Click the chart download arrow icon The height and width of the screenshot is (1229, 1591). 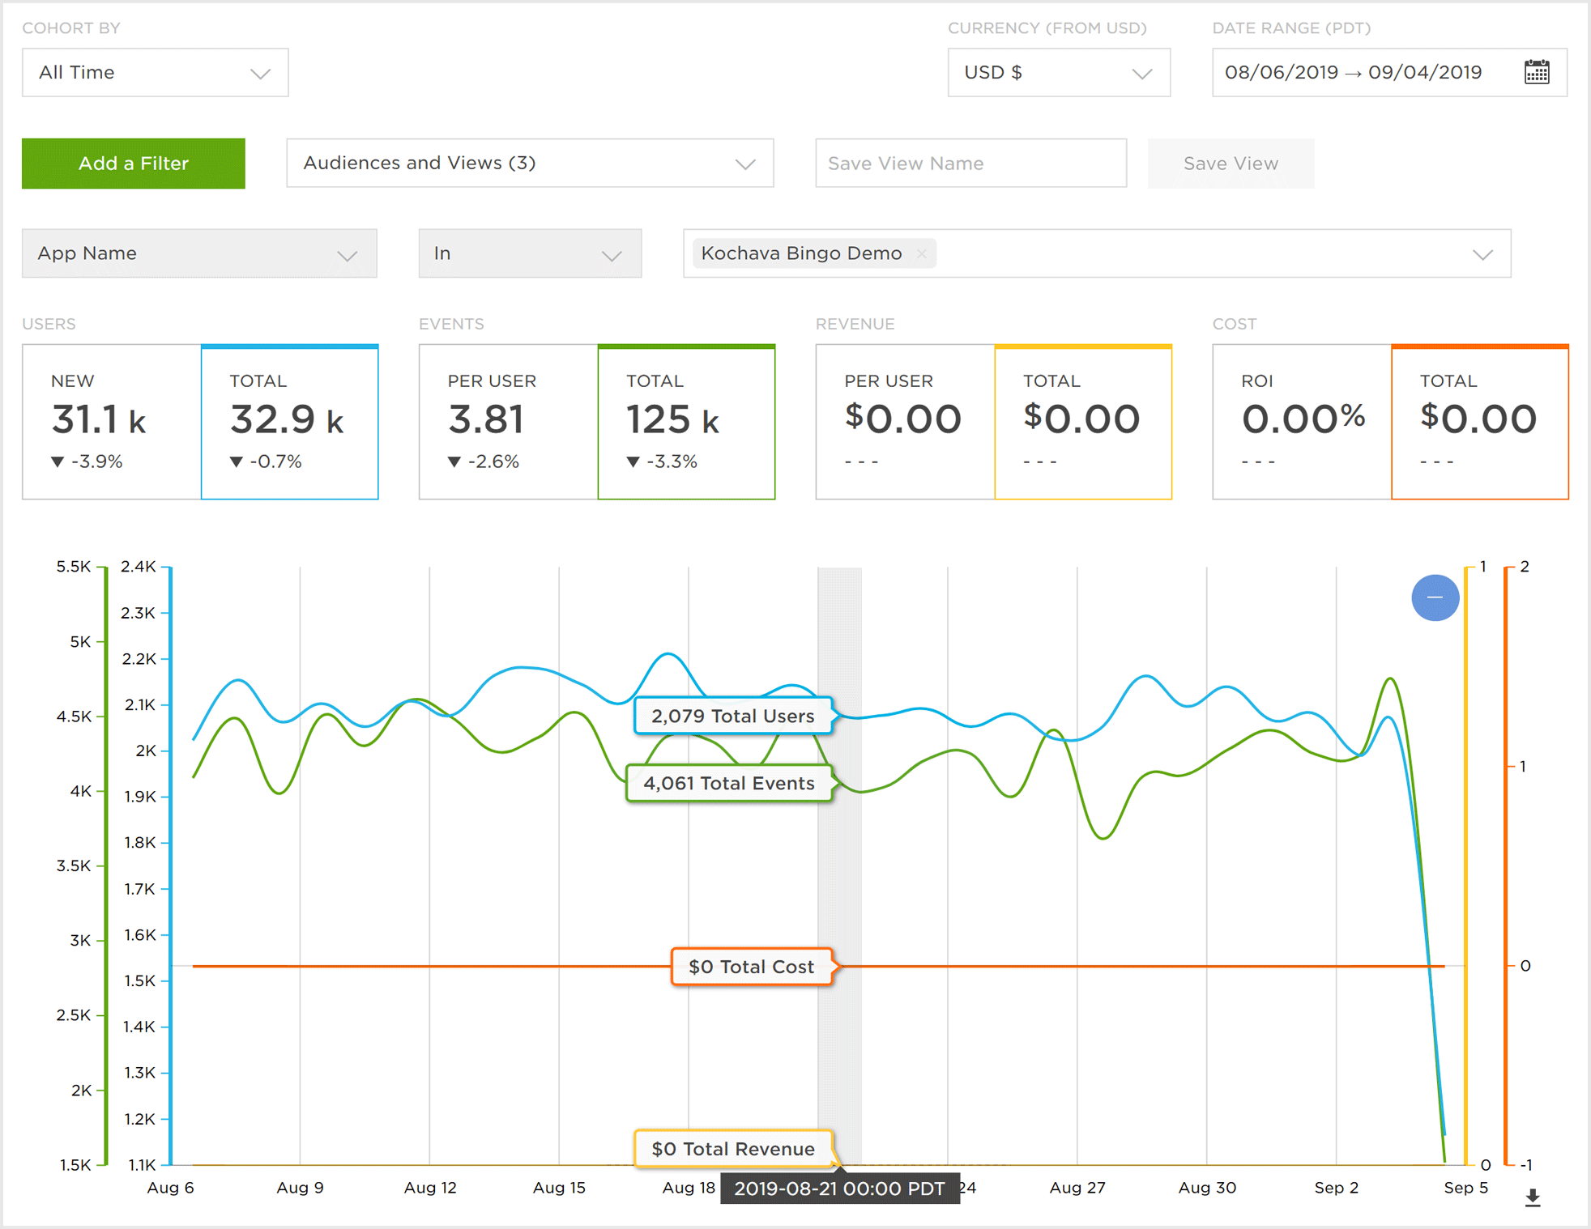(x=1532, y=1197)
